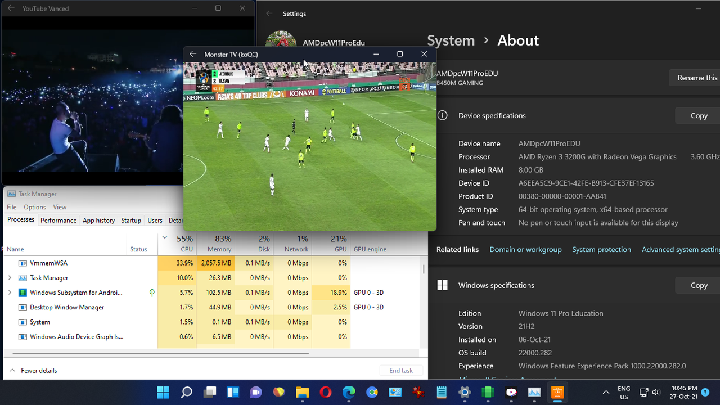Open Widgets panel from taskbar

pos(233,392)
